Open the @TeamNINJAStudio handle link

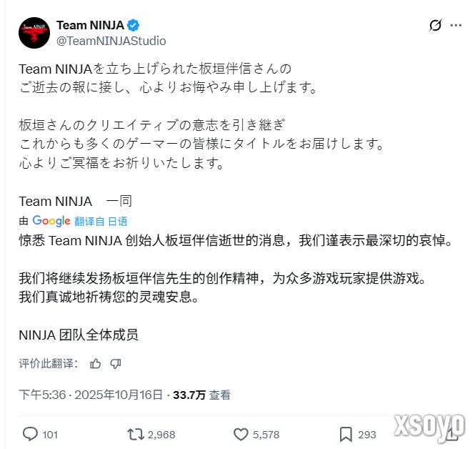[111, 41]
